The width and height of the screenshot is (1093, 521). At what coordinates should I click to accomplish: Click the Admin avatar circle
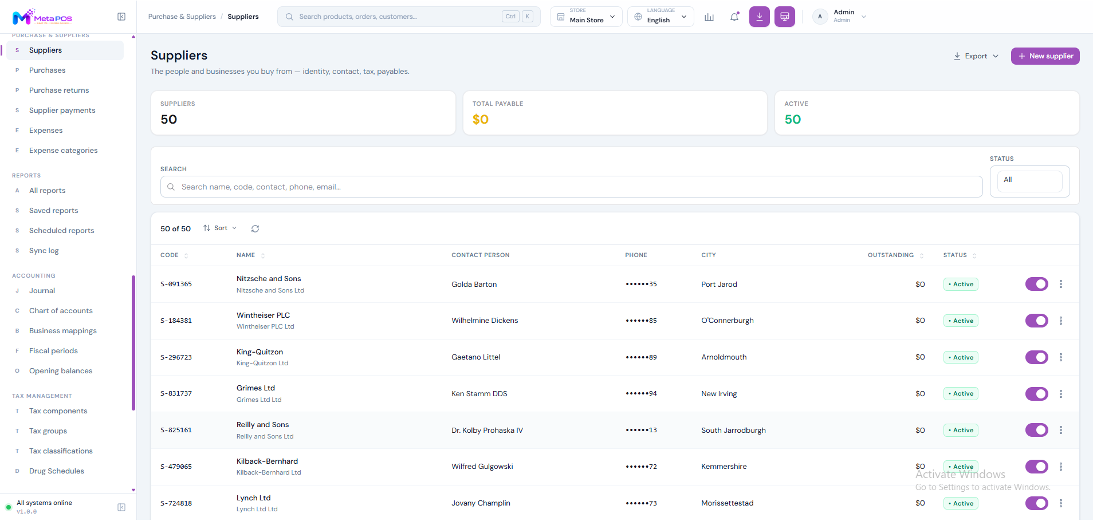[x=820, y=17]
